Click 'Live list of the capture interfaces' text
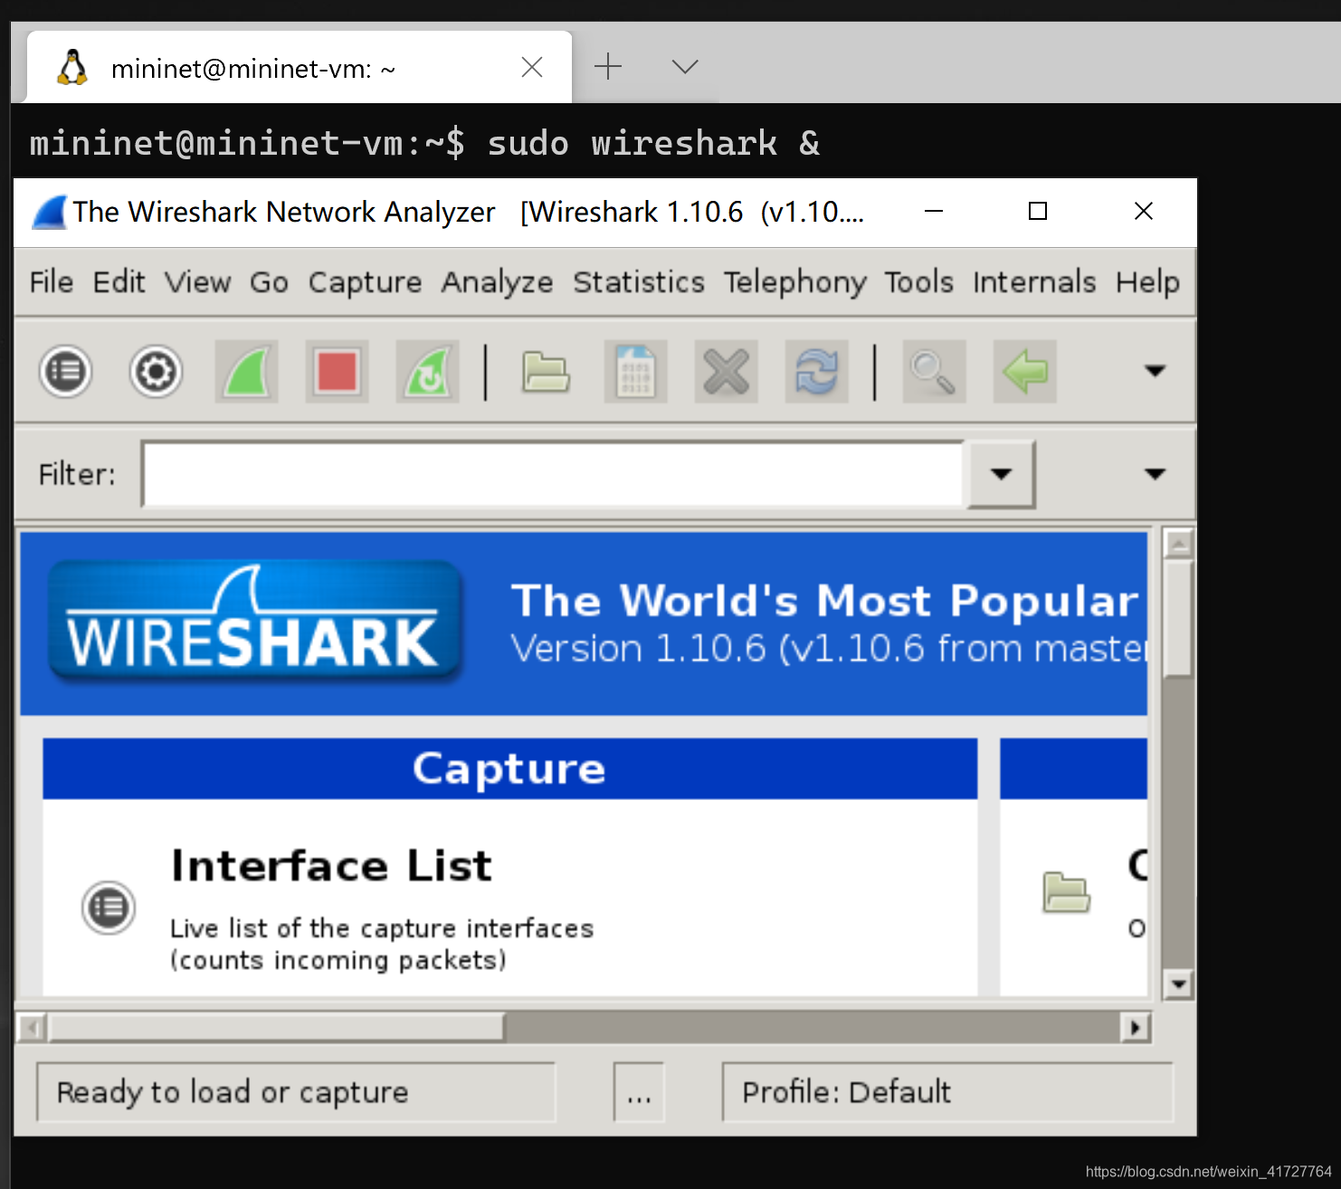Screen dimensions: 1341x1189 tap(382, 928)
